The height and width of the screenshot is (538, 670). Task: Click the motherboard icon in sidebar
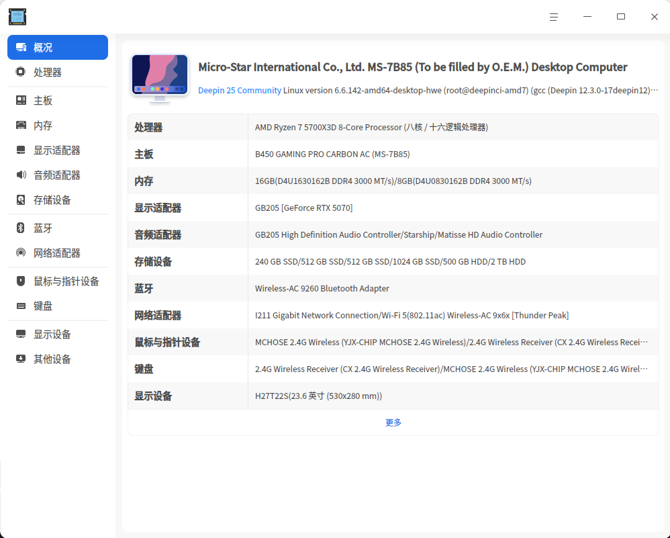21,101
